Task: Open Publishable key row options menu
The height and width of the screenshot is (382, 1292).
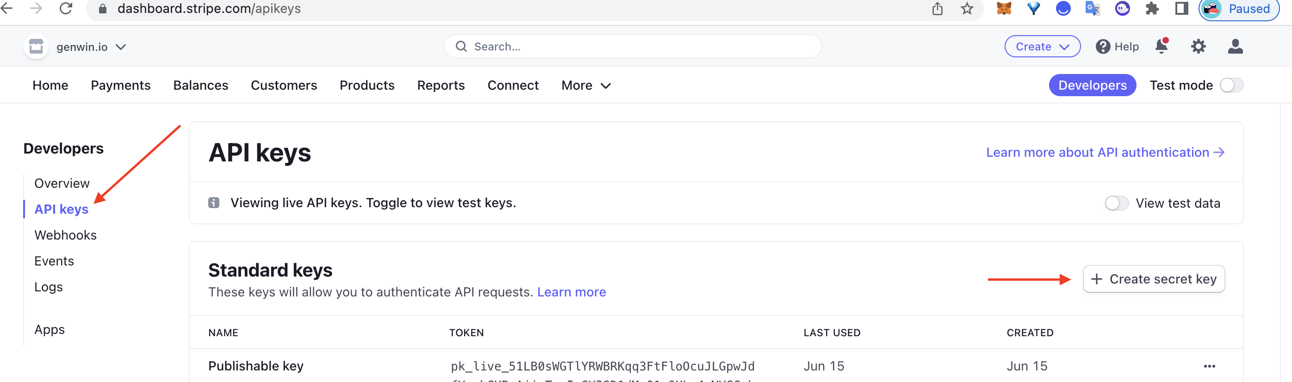Action: click(1209, 366)
